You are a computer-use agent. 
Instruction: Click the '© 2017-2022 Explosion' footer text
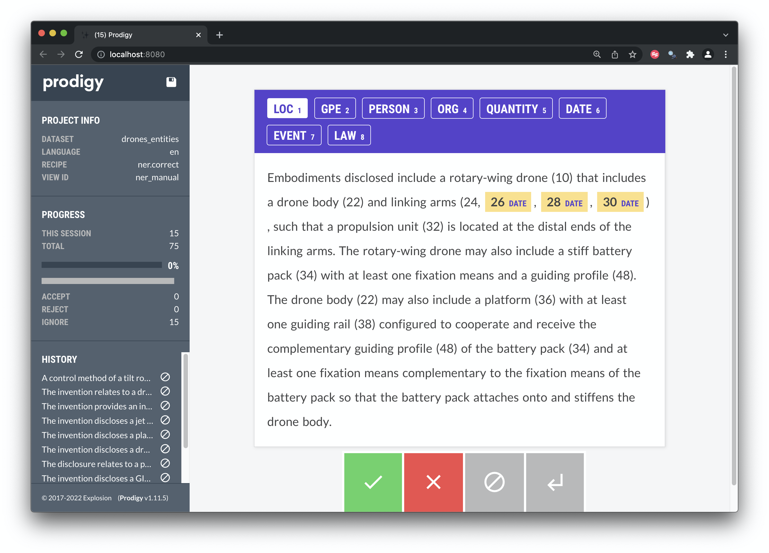pos(76,498)
